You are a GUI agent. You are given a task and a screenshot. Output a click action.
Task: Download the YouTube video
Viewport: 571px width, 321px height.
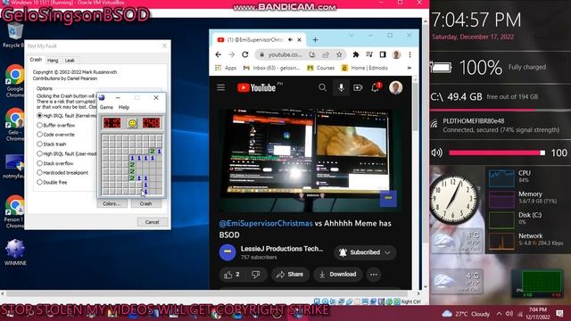[337, 275]
